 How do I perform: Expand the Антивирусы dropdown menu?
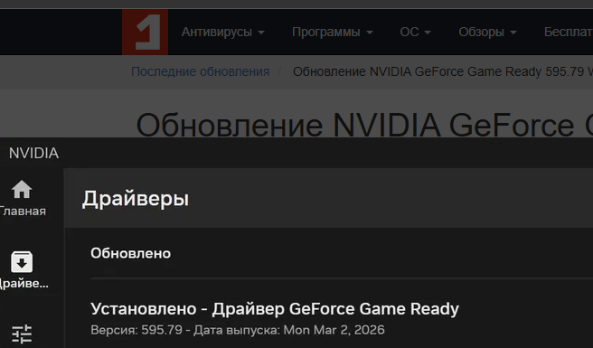(222, 33)
